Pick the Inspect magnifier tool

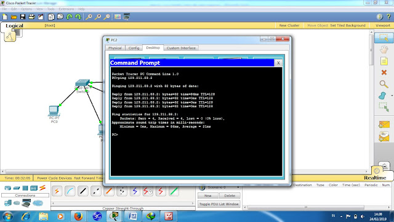[x=384, y=84]
